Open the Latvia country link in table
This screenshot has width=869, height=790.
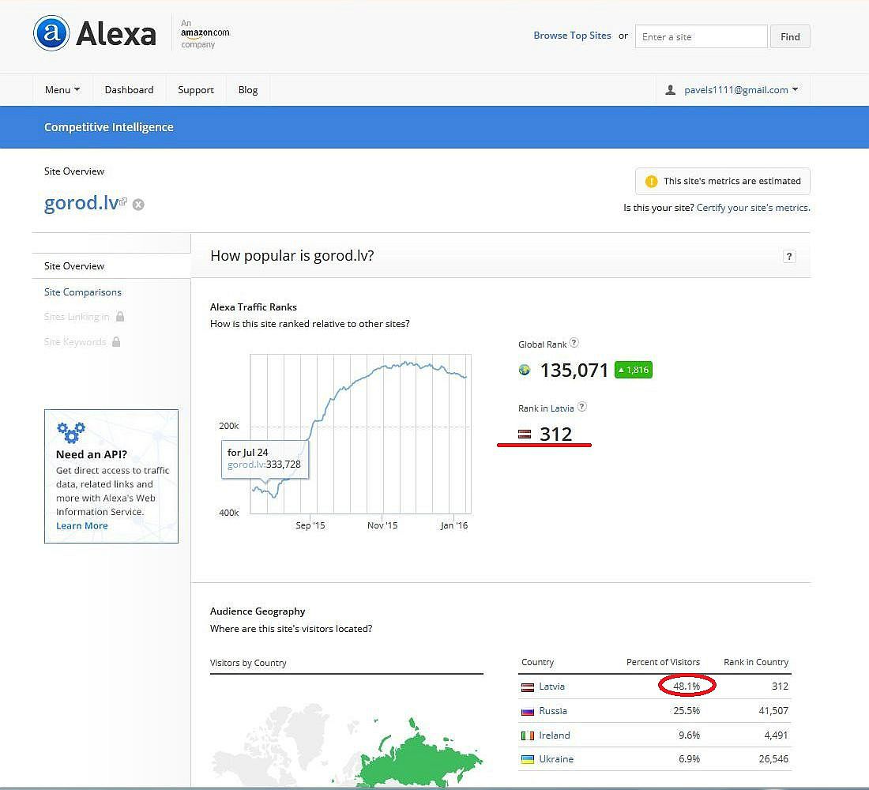pos(551,687)
